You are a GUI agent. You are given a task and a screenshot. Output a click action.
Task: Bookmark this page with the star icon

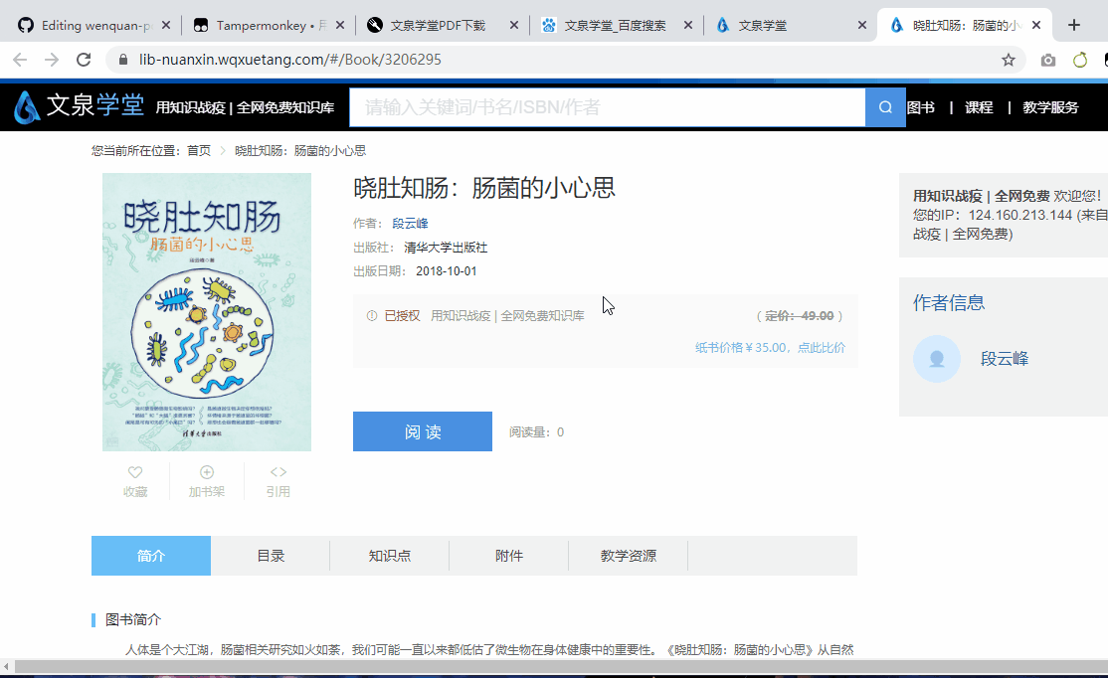[x=1009, y=60]
